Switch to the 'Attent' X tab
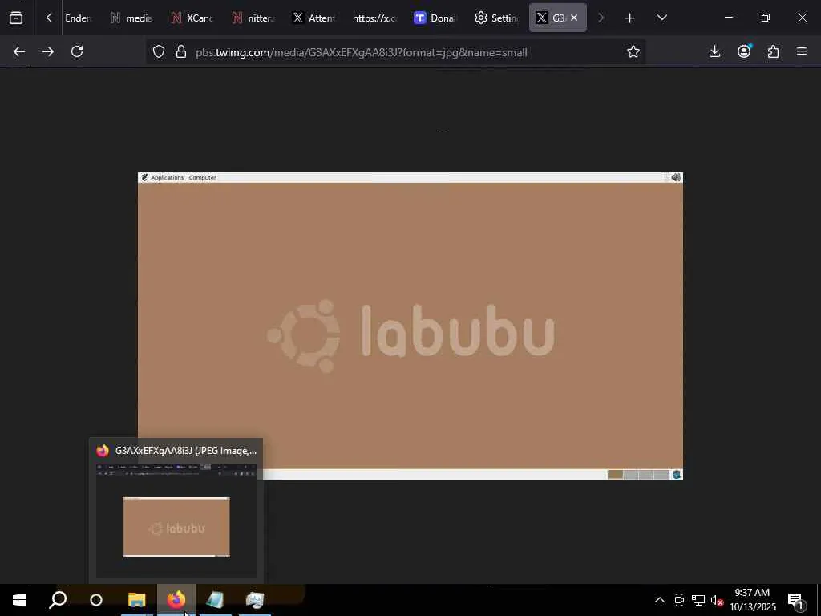821x616 pixels. coord(313,18)
